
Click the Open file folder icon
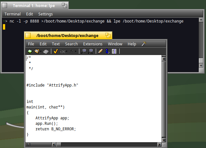(x=37, y=51)
